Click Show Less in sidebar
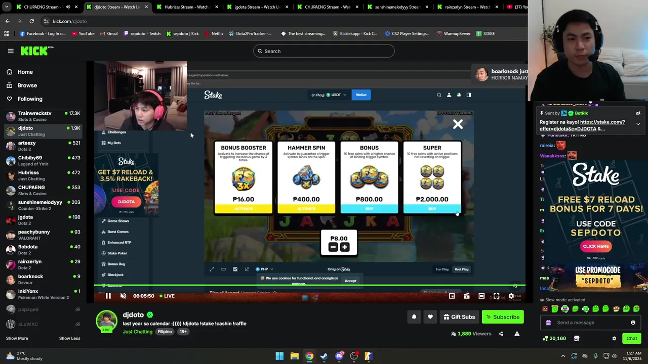Viewport: 648px width, 364px height. 69,338
